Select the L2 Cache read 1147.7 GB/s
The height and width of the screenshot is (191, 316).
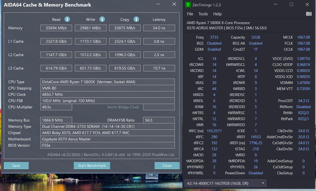[56, 55]
